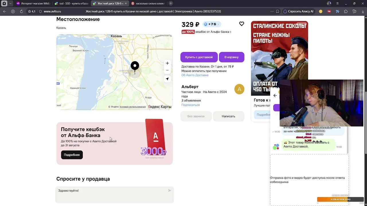
Task: Go back with the browser back arrow
Action: coord(4,11)
